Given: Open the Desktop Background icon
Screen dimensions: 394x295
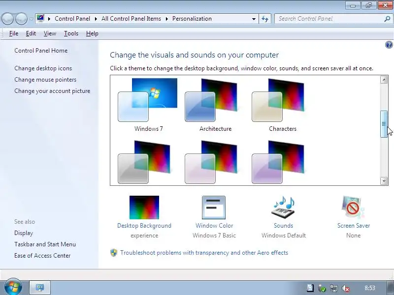Looking at the screenshot, I should [144, 207].
